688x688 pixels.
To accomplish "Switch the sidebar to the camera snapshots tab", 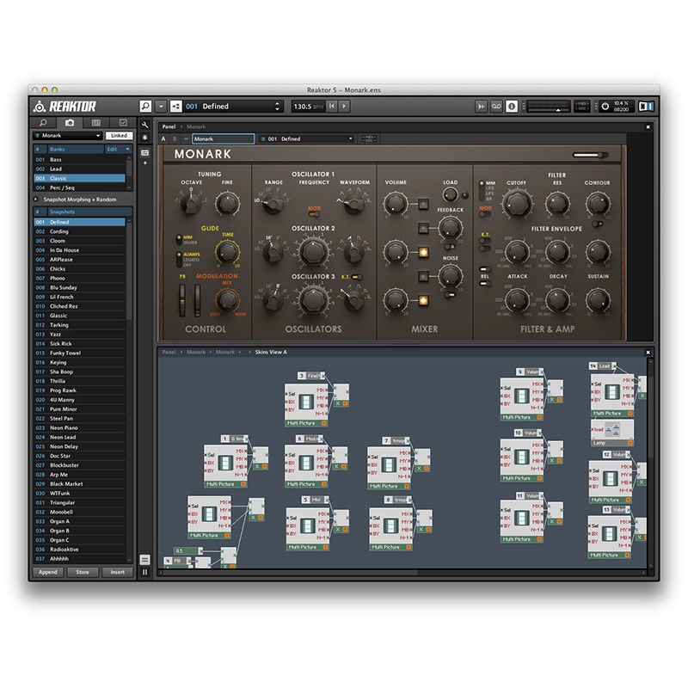I will point(70,123).
